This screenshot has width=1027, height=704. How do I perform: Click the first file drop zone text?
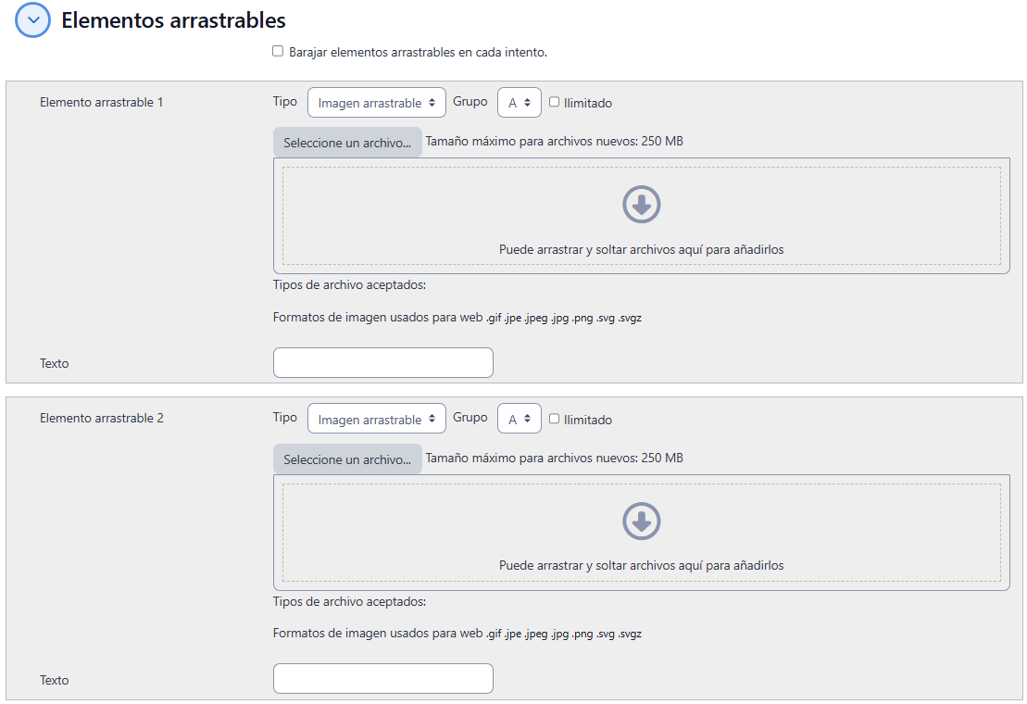coord(641,249)
